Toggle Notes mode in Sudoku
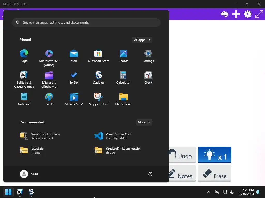 tap(182, 174)
